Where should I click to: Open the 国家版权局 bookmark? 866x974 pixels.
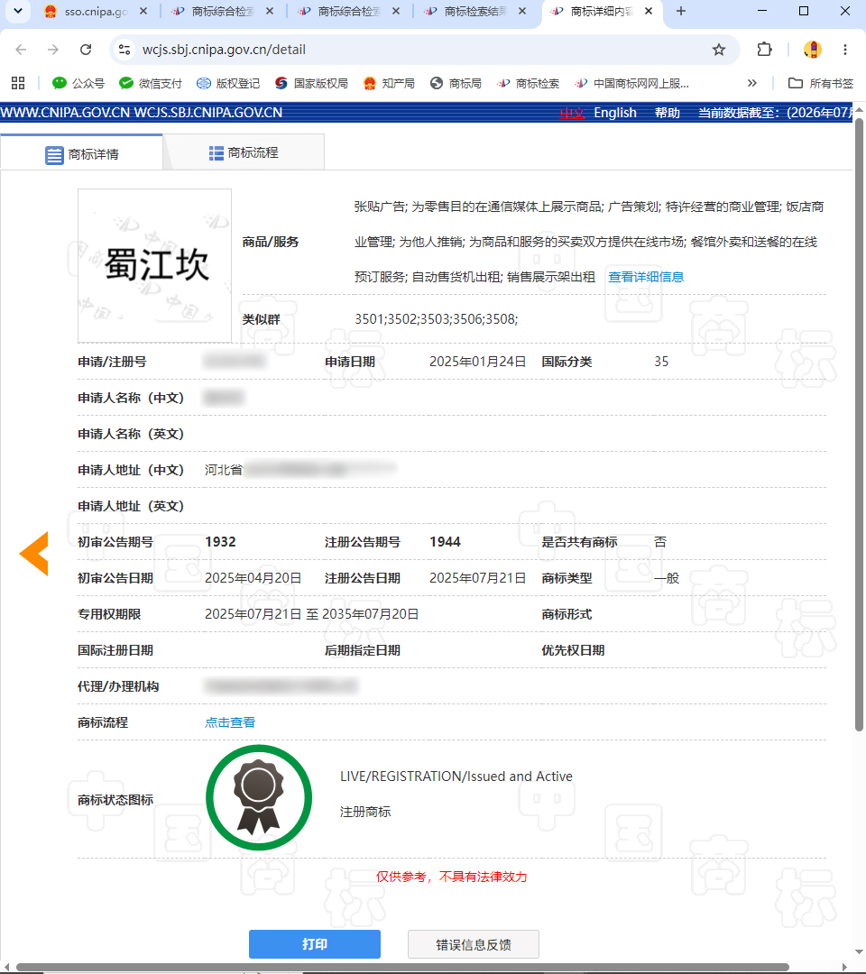tap(311, 83)
